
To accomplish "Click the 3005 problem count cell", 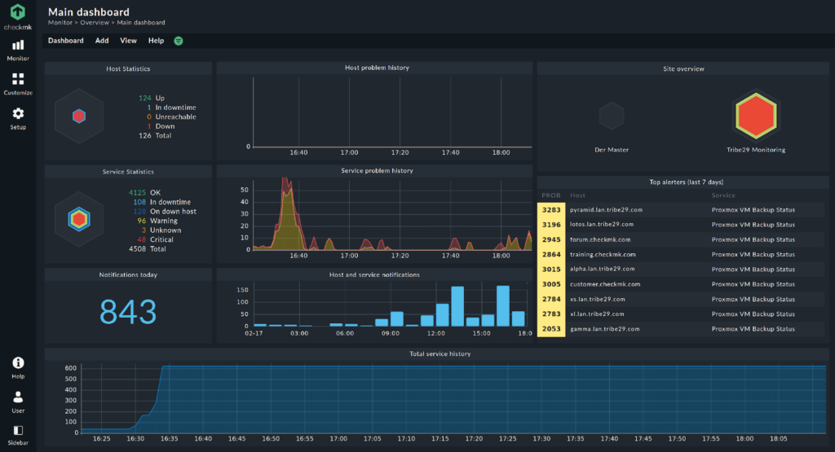I will point(551,284).
